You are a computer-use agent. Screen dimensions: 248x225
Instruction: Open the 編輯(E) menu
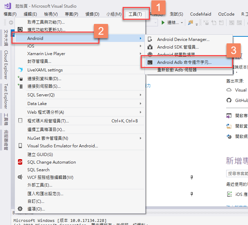tap(30, 14)
